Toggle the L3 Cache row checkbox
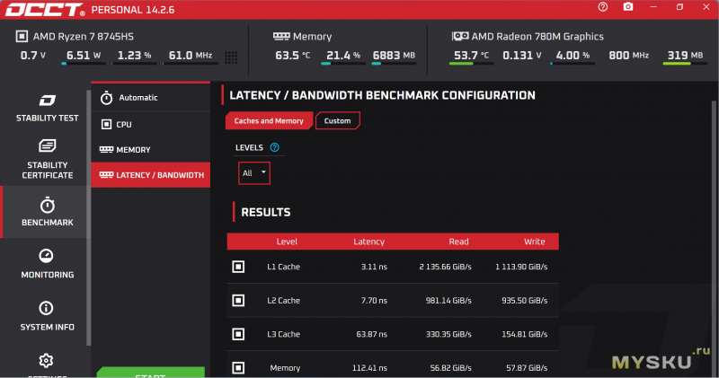Screen dimensions: 719x378 tap(238, 334)
